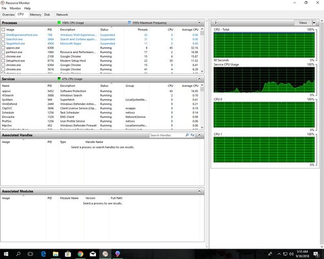Collapse the Processes section
Image resolution: width=324 pixels, height=259 pixels.
[x=199, y=23]
